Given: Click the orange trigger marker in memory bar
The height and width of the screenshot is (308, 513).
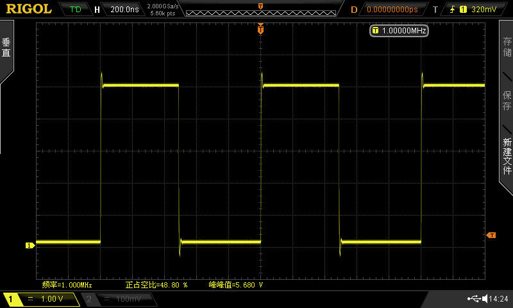Looking at the screenshot, I should 260,6.
